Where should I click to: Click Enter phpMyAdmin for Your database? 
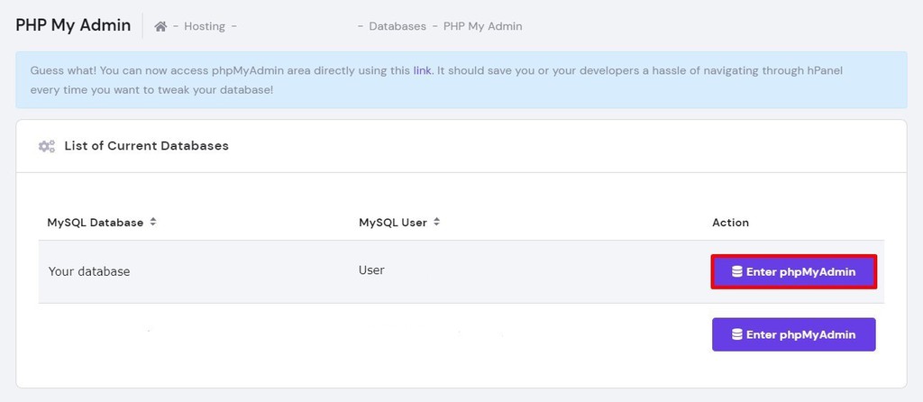(794, 272)
